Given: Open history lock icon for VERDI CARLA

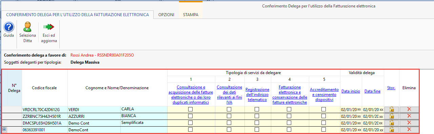Looking at the screenshot, I should [391, 109].
